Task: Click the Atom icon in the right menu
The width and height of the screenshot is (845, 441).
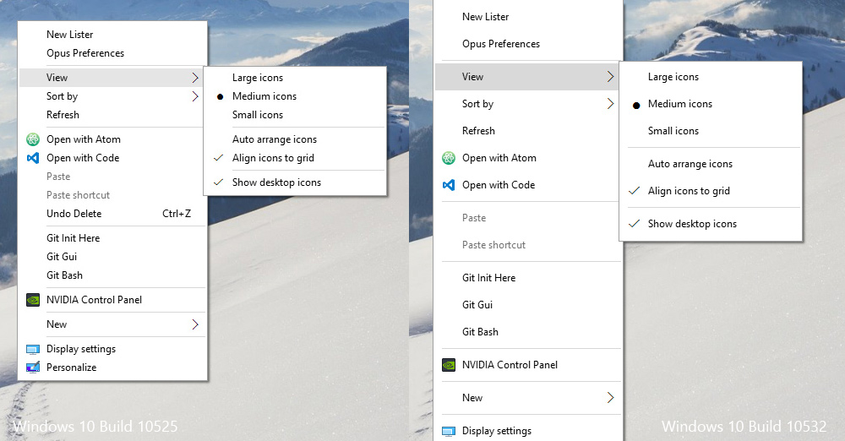Action: (449, 158)
